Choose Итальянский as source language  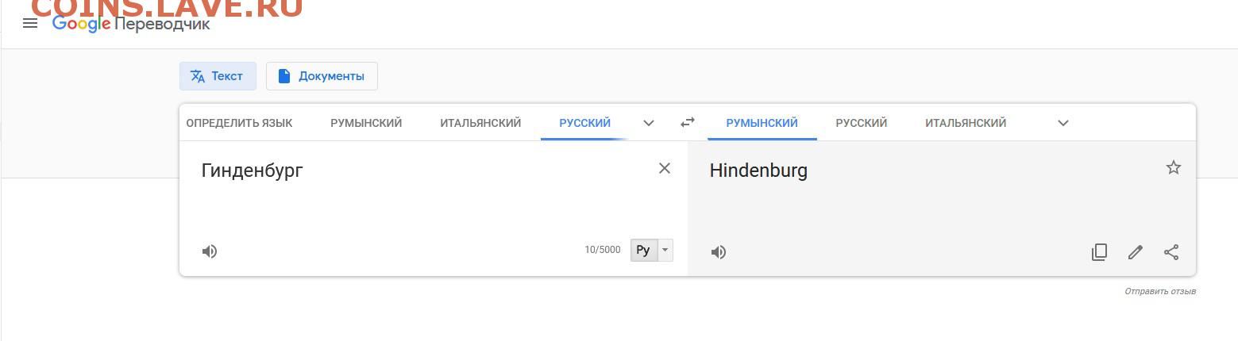pyautogui.click(x=480, y=123)
